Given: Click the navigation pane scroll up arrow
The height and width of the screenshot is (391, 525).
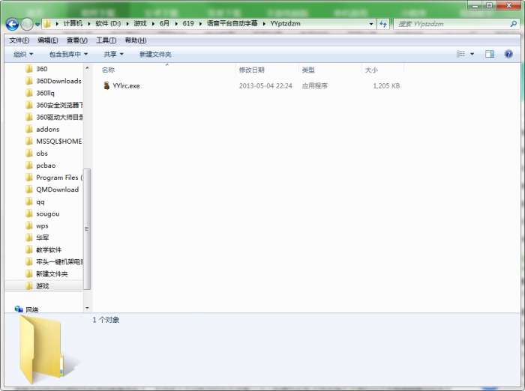Looking at the screenshot, I should [87, 68].
